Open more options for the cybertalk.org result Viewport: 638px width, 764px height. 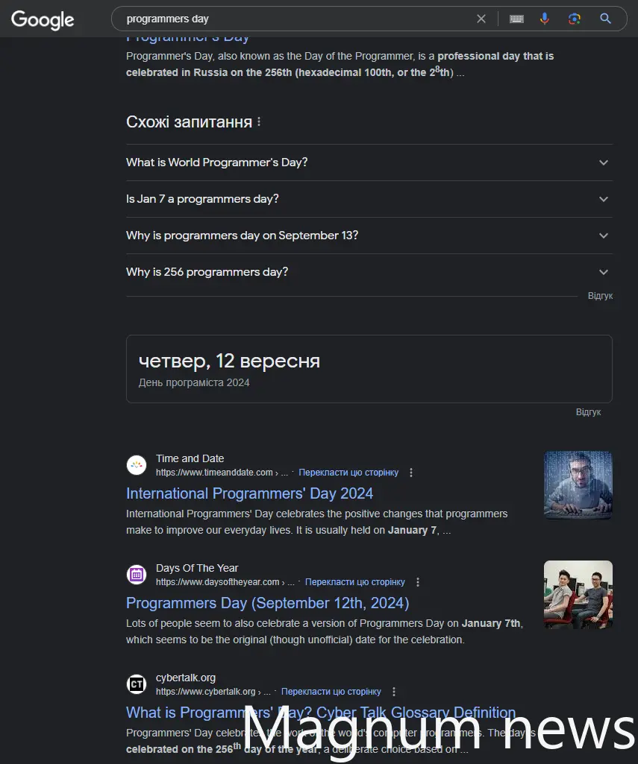(x=394, y=692)
